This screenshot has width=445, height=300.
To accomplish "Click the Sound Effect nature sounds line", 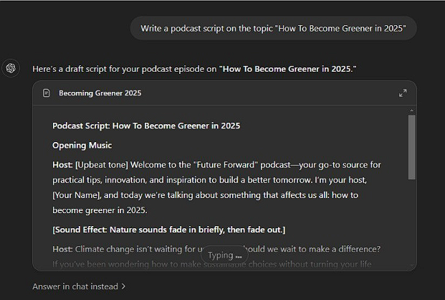I will coord(169,230).
